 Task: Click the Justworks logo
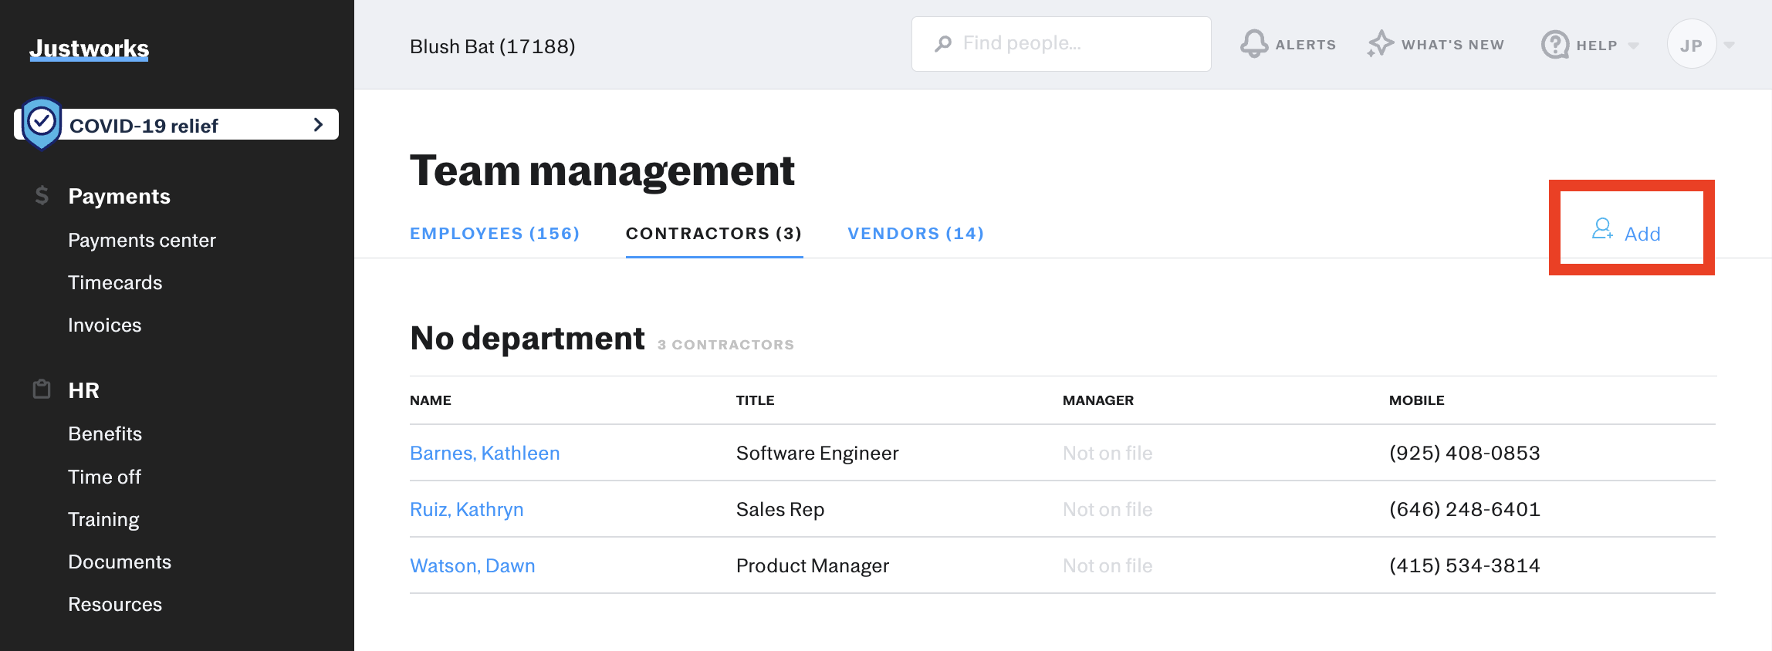pyautogui.click(x=90, y=49)
